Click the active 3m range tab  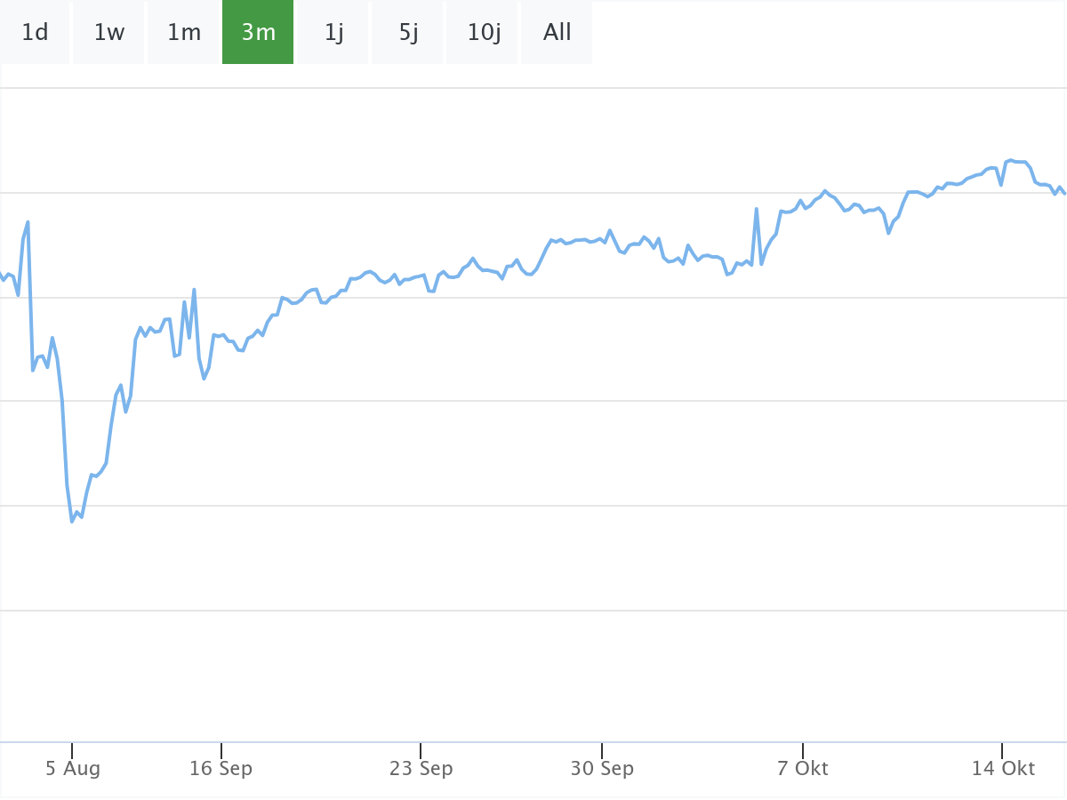click(x=258, y=33)
